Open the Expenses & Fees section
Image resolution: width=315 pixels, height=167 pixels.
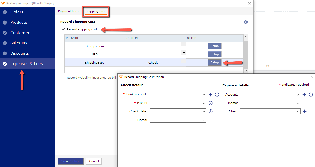click(x=28, y=63)
